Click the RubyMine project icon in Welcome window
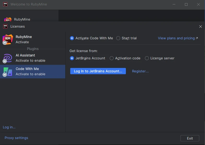 (8, 20)
